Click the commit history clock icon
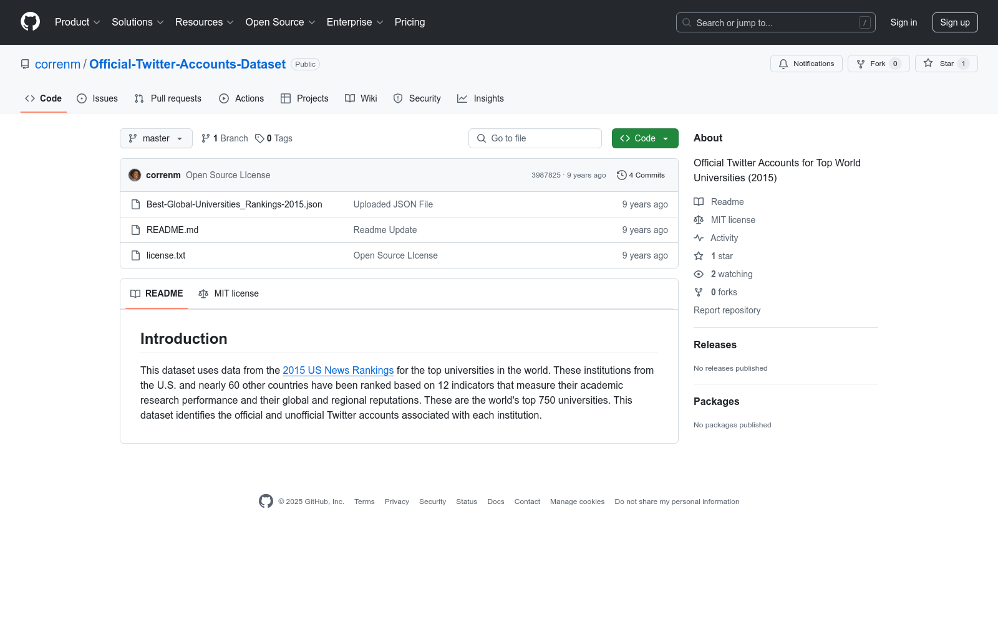998x623 pixels. pyautogui.click(x=621, y=175)
